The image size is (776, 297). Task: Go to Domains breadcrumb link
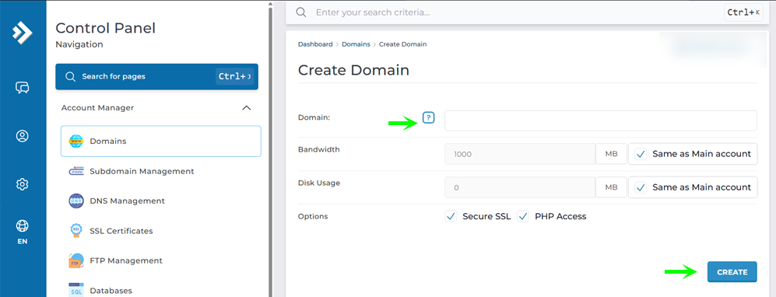[x=356, y=44]
